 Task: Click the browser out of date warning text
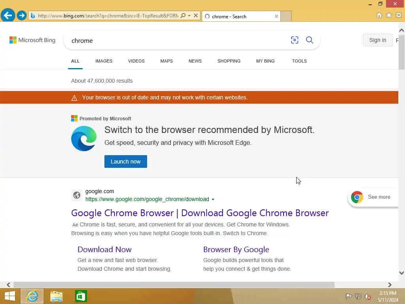pos(165,97)
